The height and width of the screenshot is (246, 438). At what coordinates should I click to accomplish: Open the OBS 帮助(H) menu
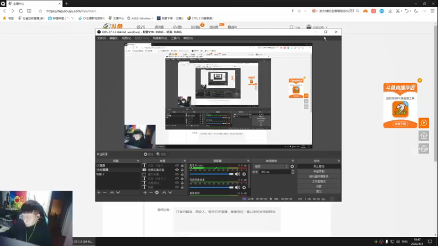click(x=188, y=38)
